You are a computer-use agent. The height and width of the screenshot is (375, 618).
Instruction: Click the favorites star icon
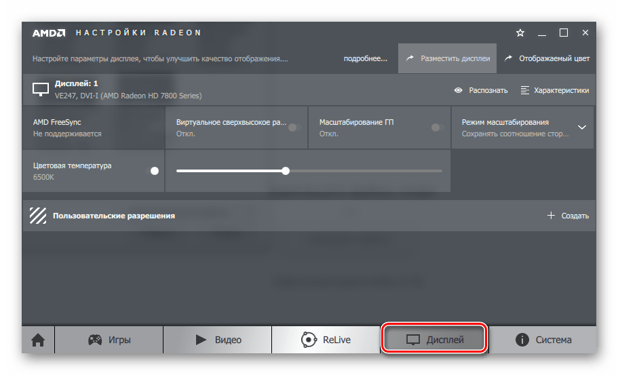(x=520, y=33)
